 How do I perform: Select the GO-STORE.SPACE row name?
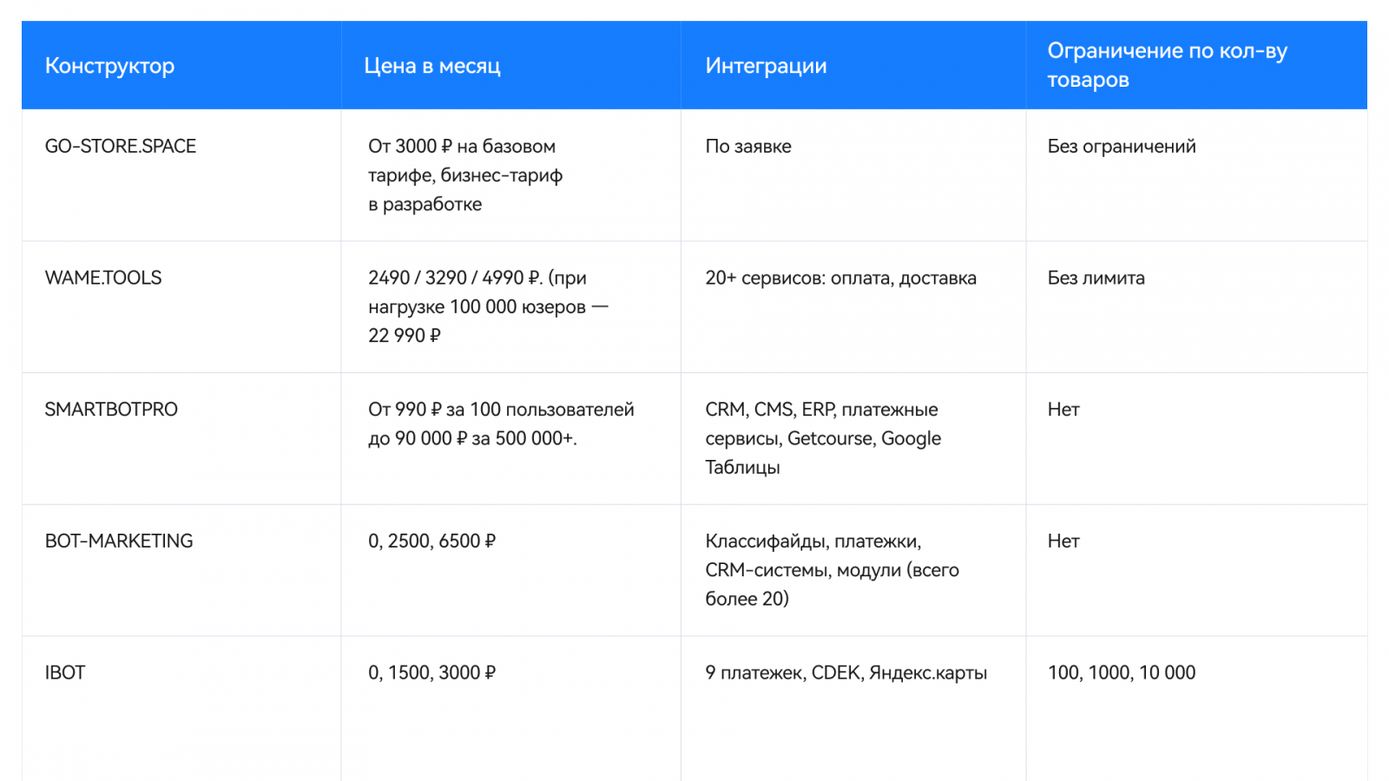(x=121, y=147)
